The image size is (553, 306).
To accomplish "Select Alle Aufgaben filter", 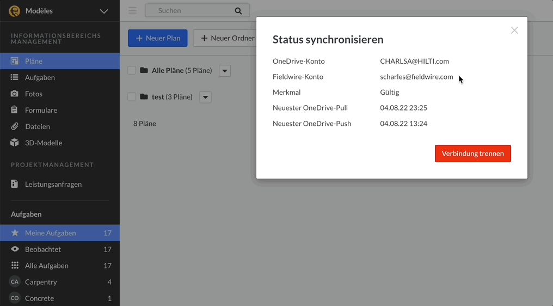I will [60, 265].
